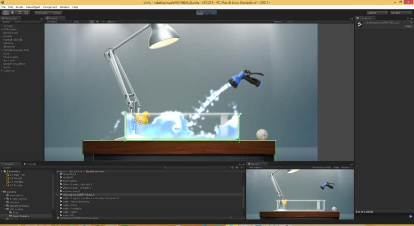Select the Move transform tool
Viewport: 414px width, 226px height.
pos(12,13)
